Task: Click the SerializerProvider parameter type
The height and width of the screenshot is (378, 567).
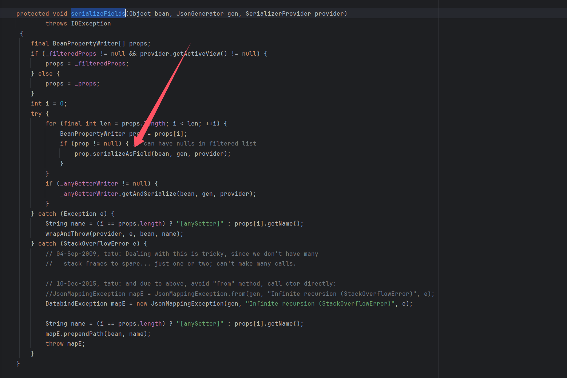Action: coord(278,13)
